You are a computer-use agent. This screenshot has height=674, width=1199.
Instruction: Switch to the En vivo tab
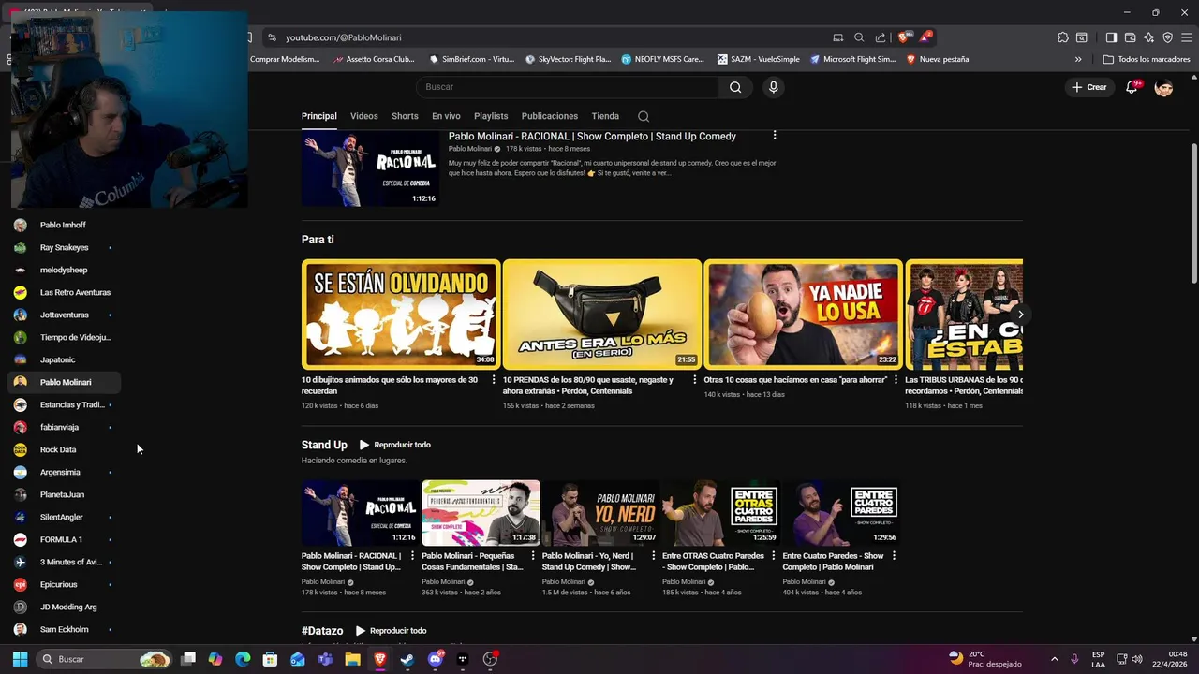click(446, 116)
